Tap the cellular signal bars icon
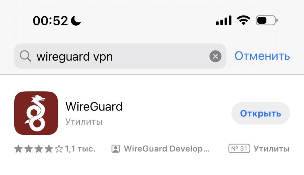 click(224, 20)
